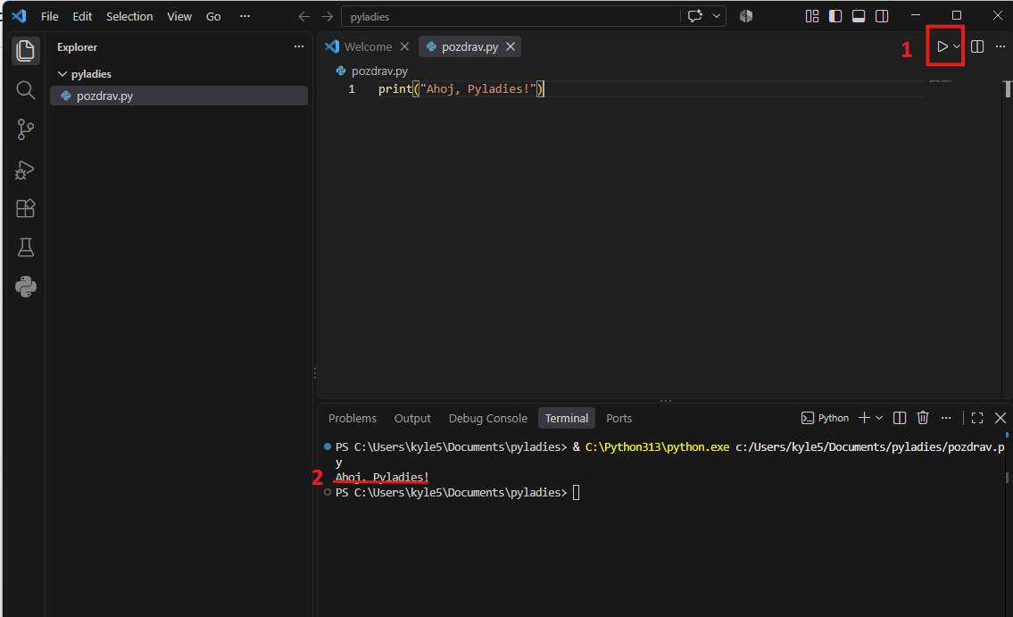The image size is (1013, 617).
Task: Open the Testing flask view
Action: [x=25, y=247]
